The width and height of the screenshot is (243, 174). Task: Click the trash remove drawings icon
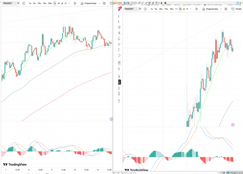pos(119,101)
